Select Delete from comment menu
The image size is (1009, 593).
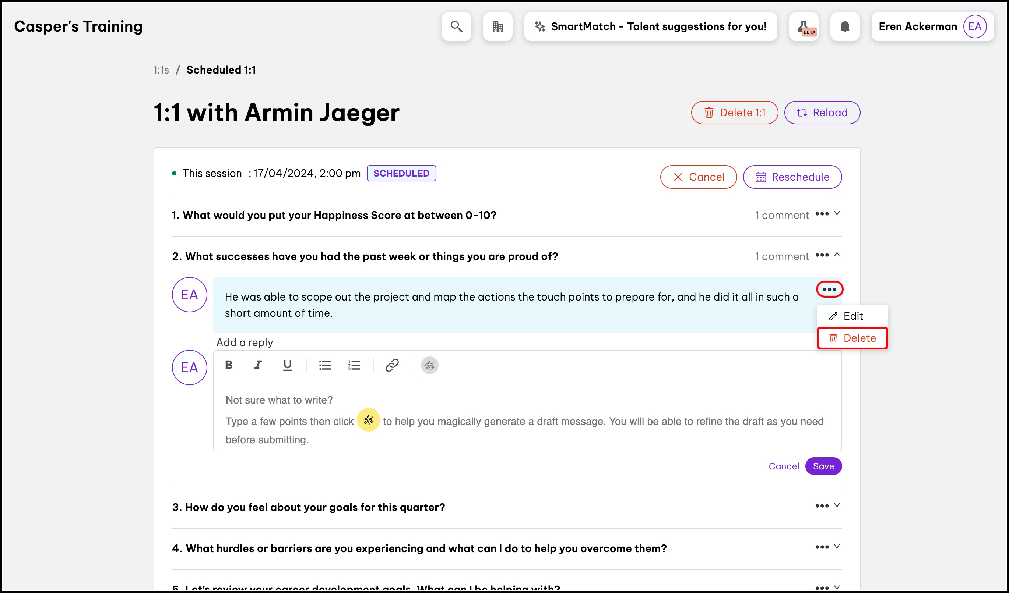pyautogui.click(x=852, y=338)
